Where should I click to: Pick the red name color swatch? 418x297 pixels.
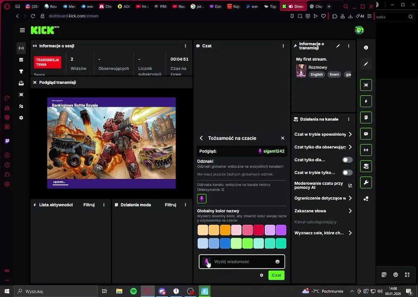point(259,230)
